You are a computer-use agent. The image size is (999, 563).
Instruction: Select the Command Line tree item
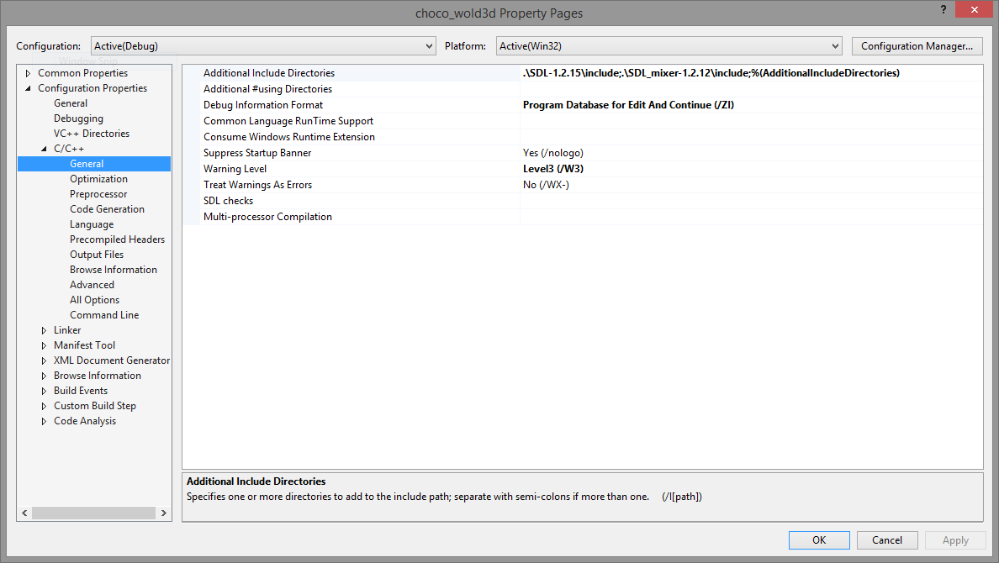point(104,315)
